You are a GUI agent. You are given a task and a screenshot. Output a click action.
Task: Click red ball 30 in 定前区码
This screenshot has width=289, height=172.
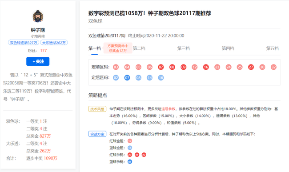point(262,67)
